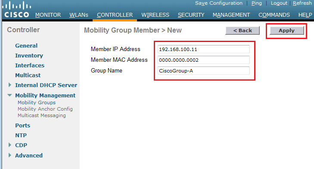Screen dimensions: 314x169
Task: Open the WIRELESS menu
Action: (155, 15)
